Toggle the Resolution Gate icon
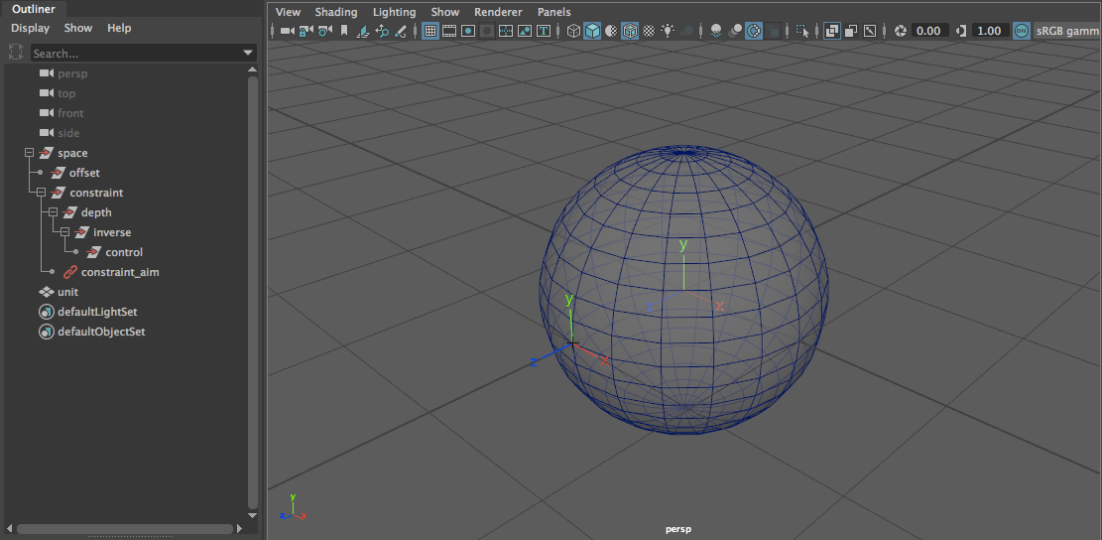Image resolution: width=1102 pixels, height=540 pixels. click(x=468, y=31)
